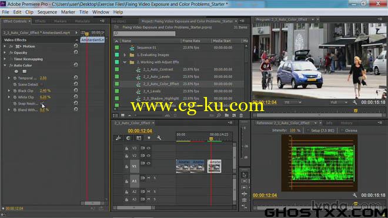Toggle V2 track output eye
The height and width of the screenshot is (218, 388).
pyautogui.click(x=149, y=156)
